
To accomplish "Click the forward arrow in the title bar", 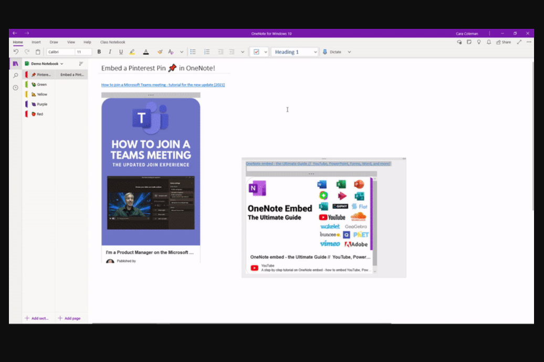I will coord(27,33).
